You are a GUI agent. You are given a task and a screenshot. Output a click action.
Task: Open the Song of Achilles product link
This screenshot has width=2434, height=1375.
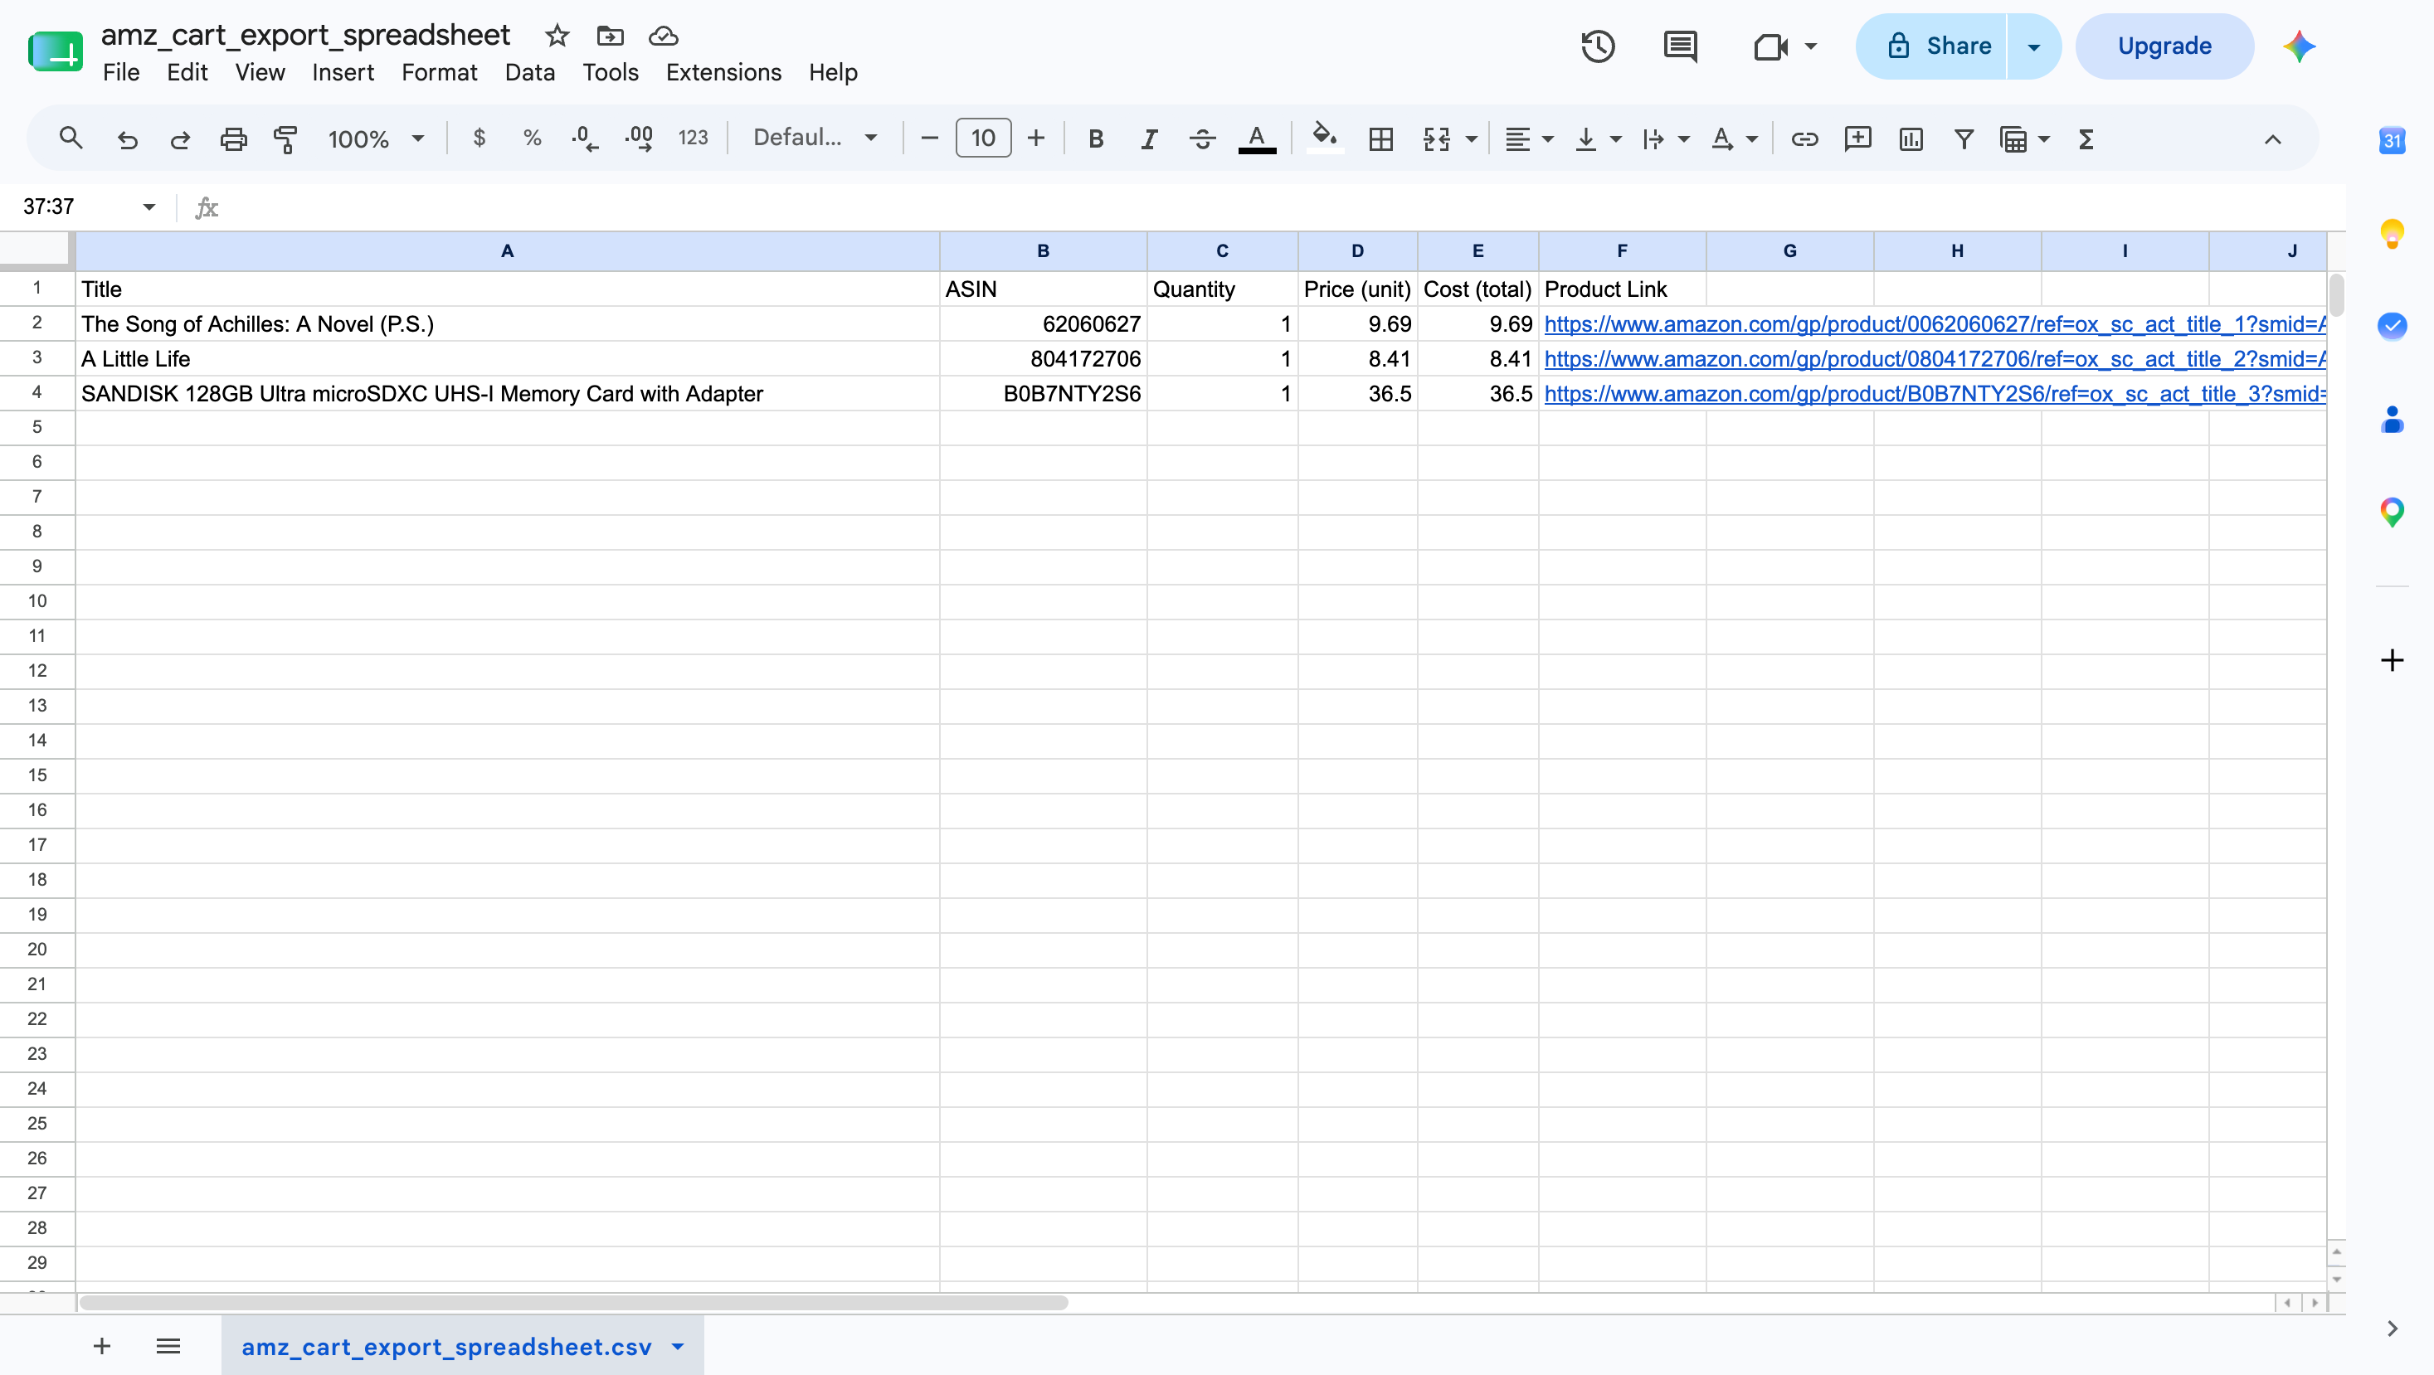coord(1934,324)
